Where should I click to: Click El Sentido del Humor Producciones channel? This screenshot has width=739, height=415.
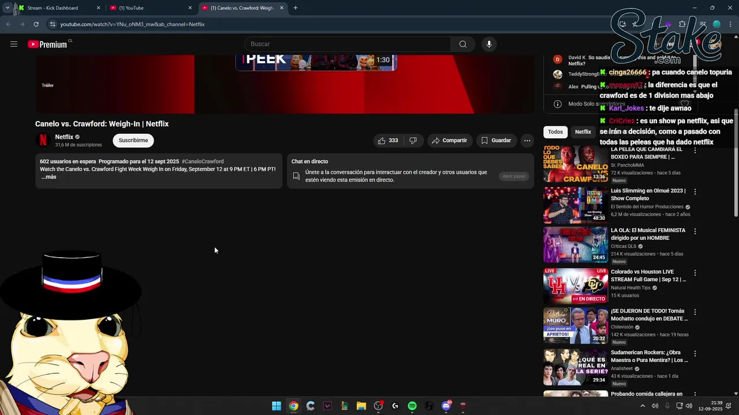(647, 207)
